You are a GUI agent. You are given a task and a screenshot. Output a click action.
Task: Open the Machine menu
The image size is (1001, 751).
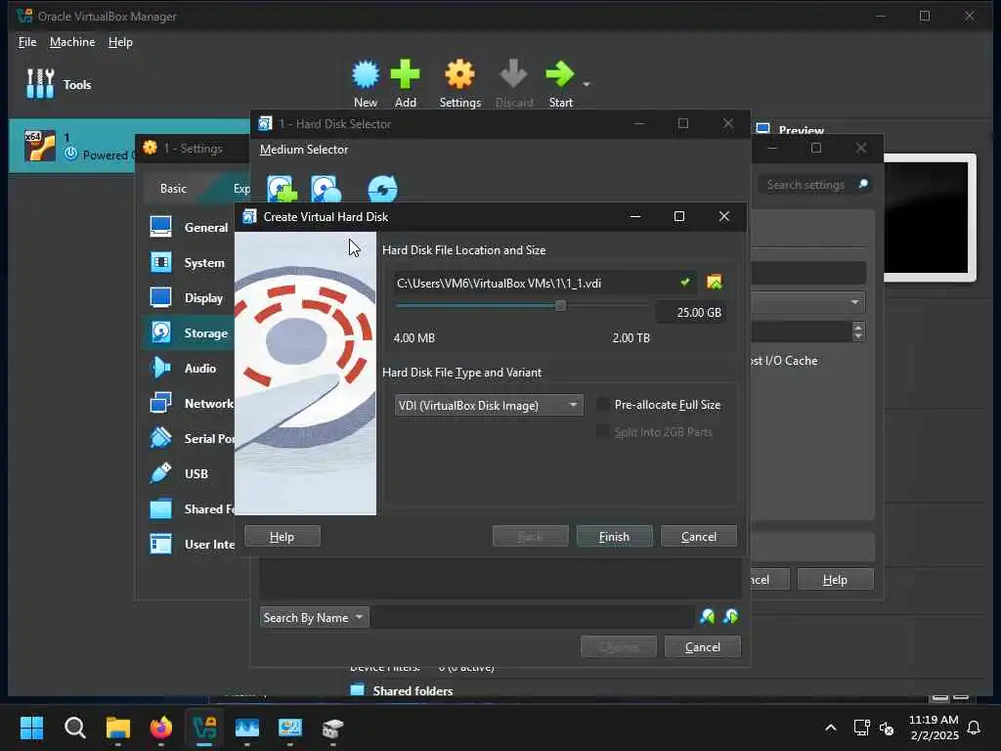point(72,41)
